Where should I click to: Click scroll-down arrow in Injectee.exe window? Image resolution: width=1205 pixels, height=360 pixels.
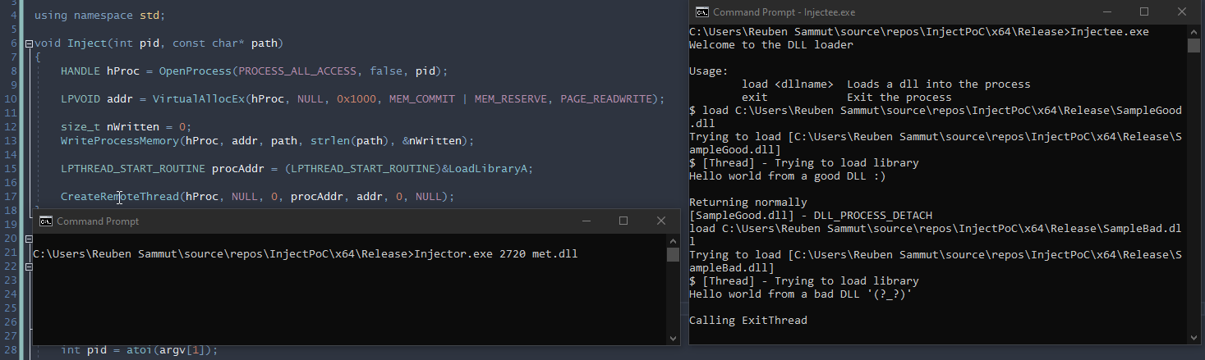click(1194, 337)
